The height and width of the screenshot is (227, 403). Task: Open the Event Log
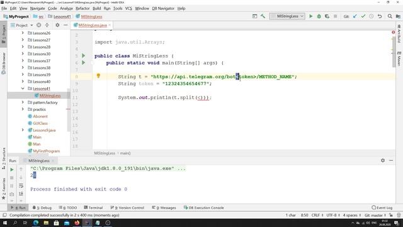(x=382, y=207)
